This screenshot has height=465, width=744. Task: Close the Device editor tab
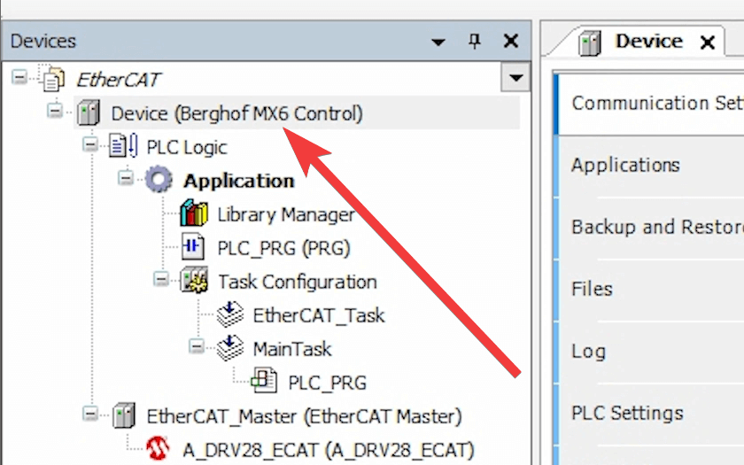tap(708, 43)
